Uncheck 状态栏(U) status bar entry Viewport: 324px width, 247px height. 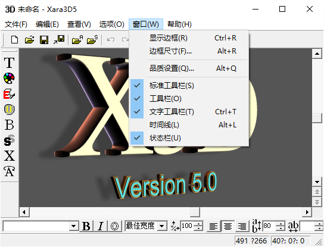point(189,138)
